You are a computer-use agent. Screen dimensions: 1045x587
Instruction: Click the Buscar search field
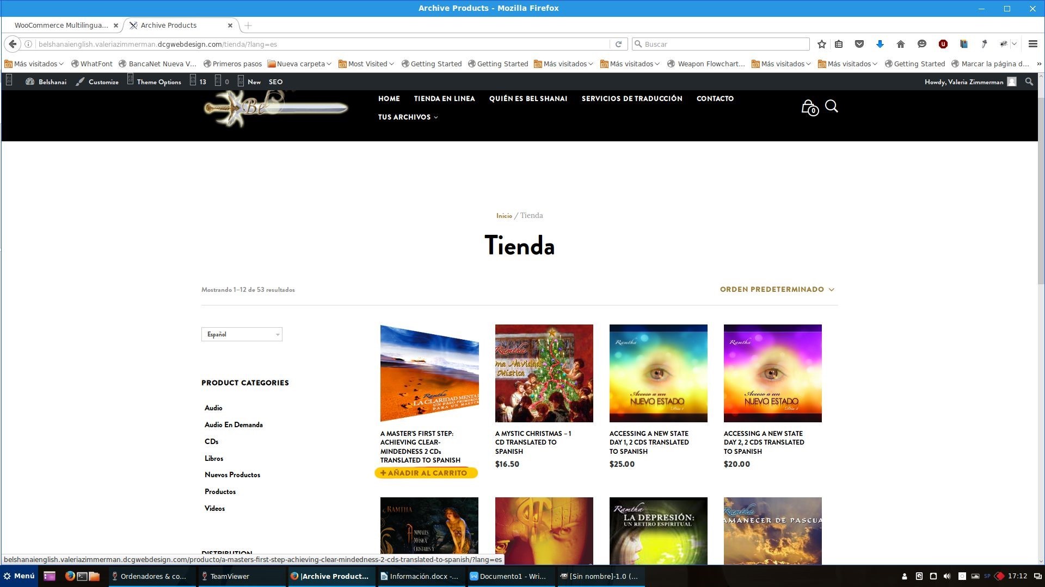click(721, 44)
